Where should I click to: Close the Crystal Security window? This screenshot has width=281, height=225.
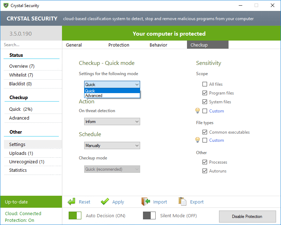point(273,5)
